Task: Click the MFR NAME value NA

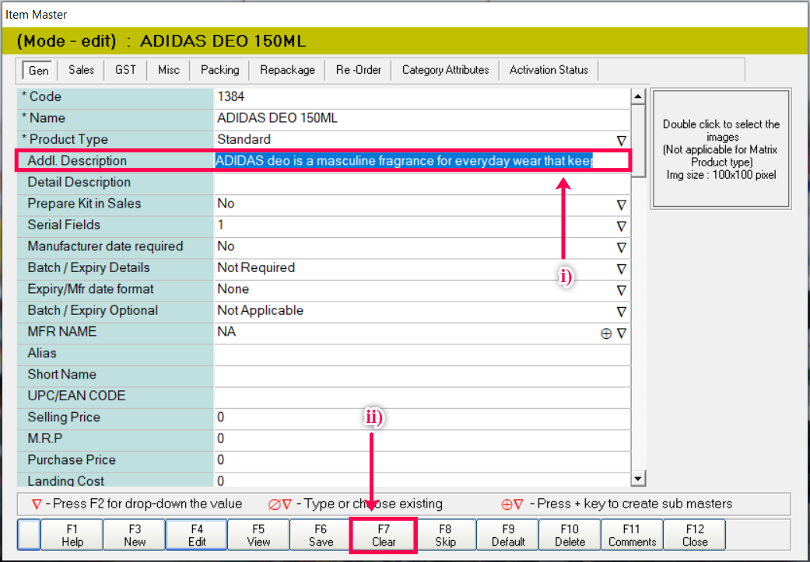Action: click(x=226, y=332)
